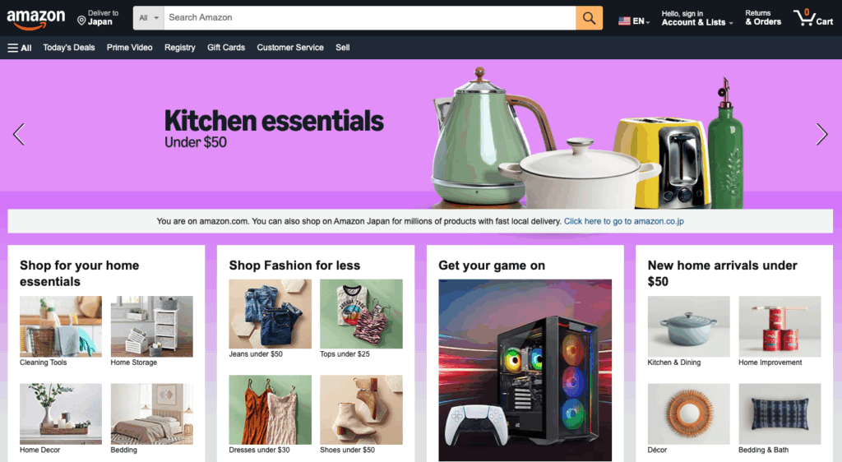Click the Deliver to Japan location pin
Image resolution: width=842 pixels, height=462 pixels.
click(81, 21)
